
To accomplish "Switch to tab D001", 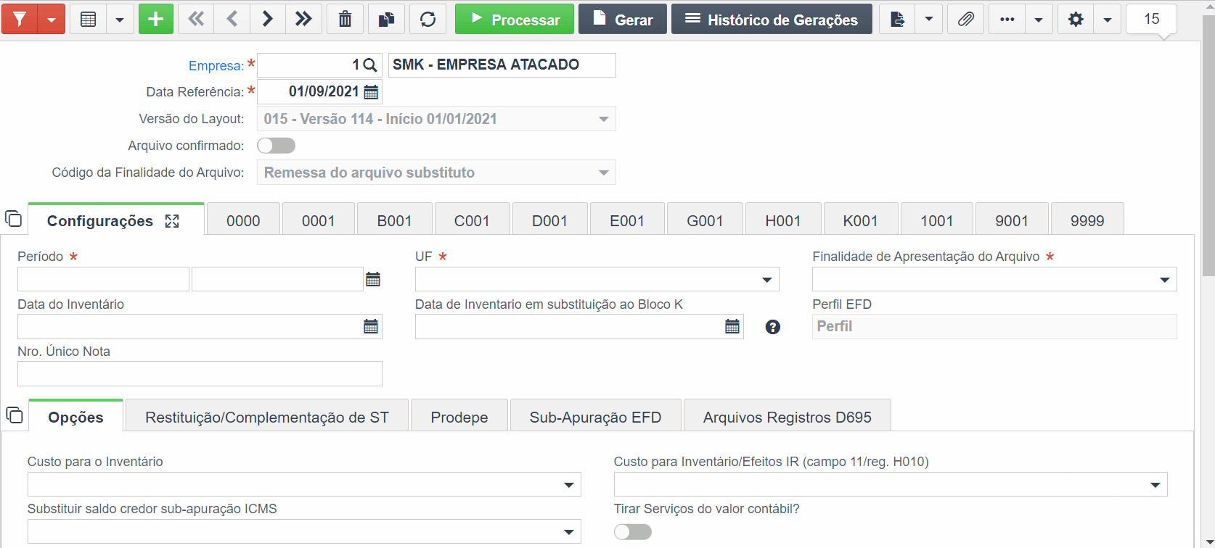I will [x=550, y=220].
